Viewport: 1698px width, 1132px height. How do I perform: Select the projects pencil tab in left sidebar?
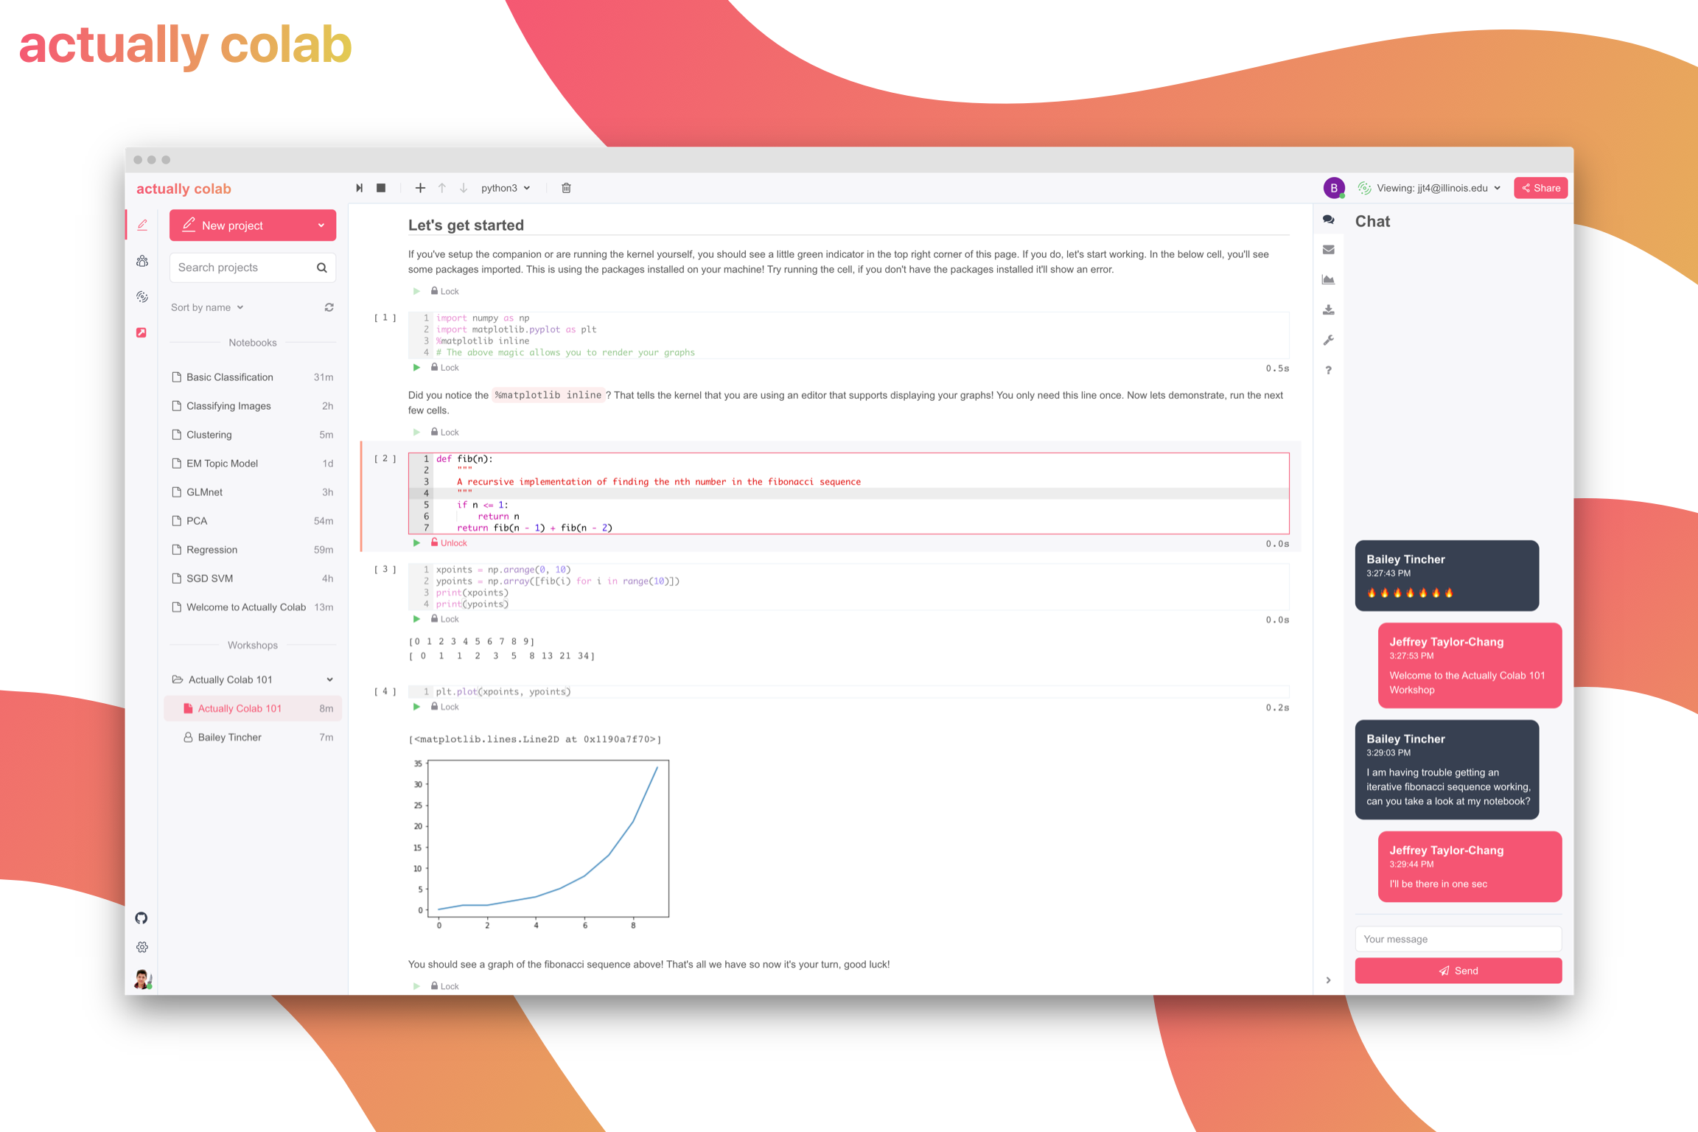click(x=142, y=224)
